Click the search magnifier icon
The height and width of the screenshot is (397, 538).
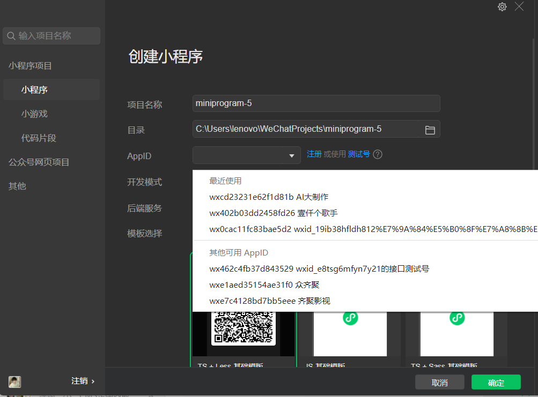[x=11, y=36]
